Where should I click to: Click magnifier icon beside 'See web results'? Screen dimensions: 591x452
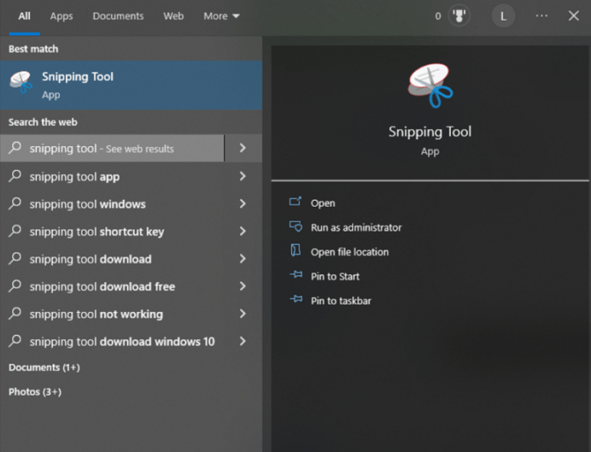[x=15, y=148]
